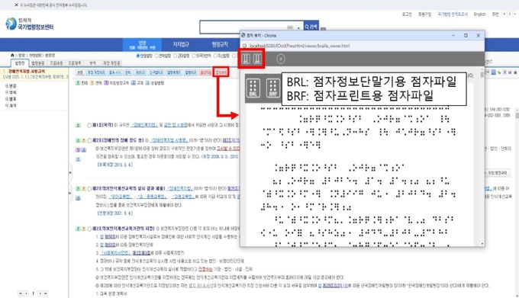The height and width of the screenshot is (298, 519).
Task: Expand the 부칙 tree node
Action: click(7, 92)
